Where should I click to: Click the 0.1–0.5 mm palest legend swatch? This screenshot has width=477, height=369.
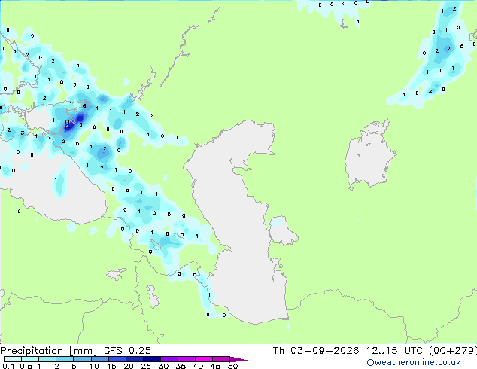(13, 359)
